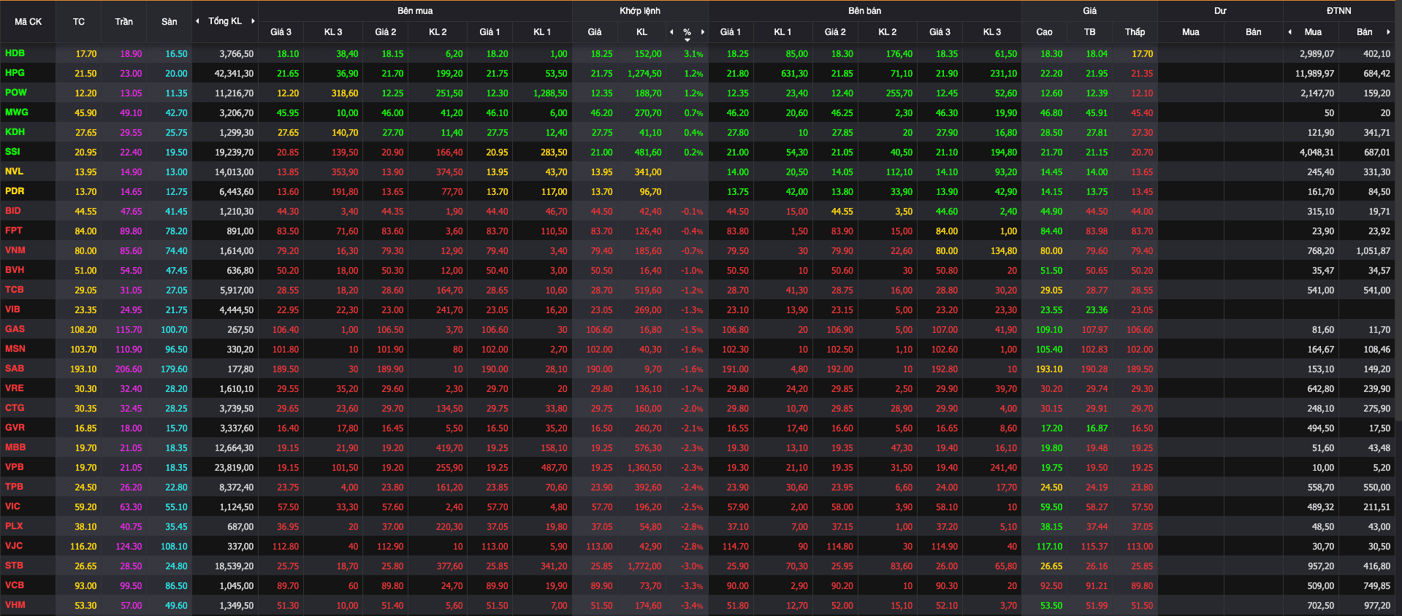This screenshot has height=616, width=1402.
Task: Click the Thấp column header
Action: pos(1135,32)
